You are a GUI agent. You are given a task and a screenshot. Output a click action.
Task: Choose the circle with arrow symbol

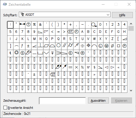(94, 25)
